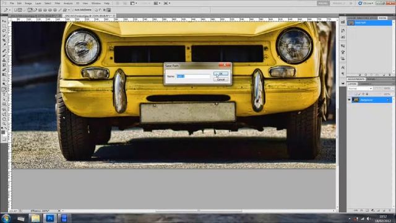Image resolution: width=396 pixels, height=223 pixels.
Task: Choose the Line shape option
Action: click(x=60, y=10)
